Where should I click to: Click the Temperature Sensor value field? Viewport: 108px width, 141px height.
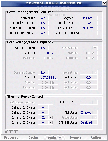coord(43,33)
